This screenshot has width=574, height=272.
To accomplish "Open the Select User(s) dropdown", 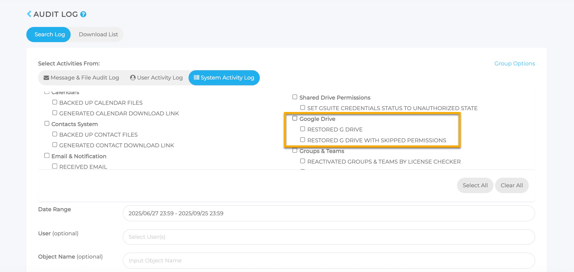I will pyautogui.click(x=329, y=237).
